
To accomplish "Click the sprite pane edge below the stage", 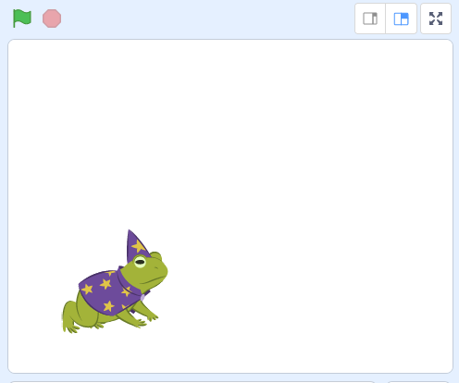I will click(x=192, y=382).
